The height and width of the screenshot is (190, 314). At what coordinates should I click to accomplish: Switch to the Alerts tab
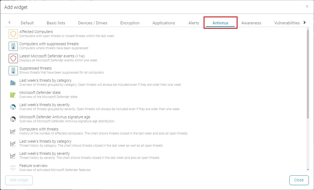pos(194,23)
